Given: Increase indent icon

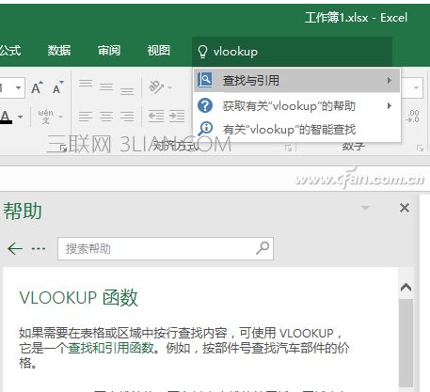Looking at the screenshot, I should (x=177, y=117).
